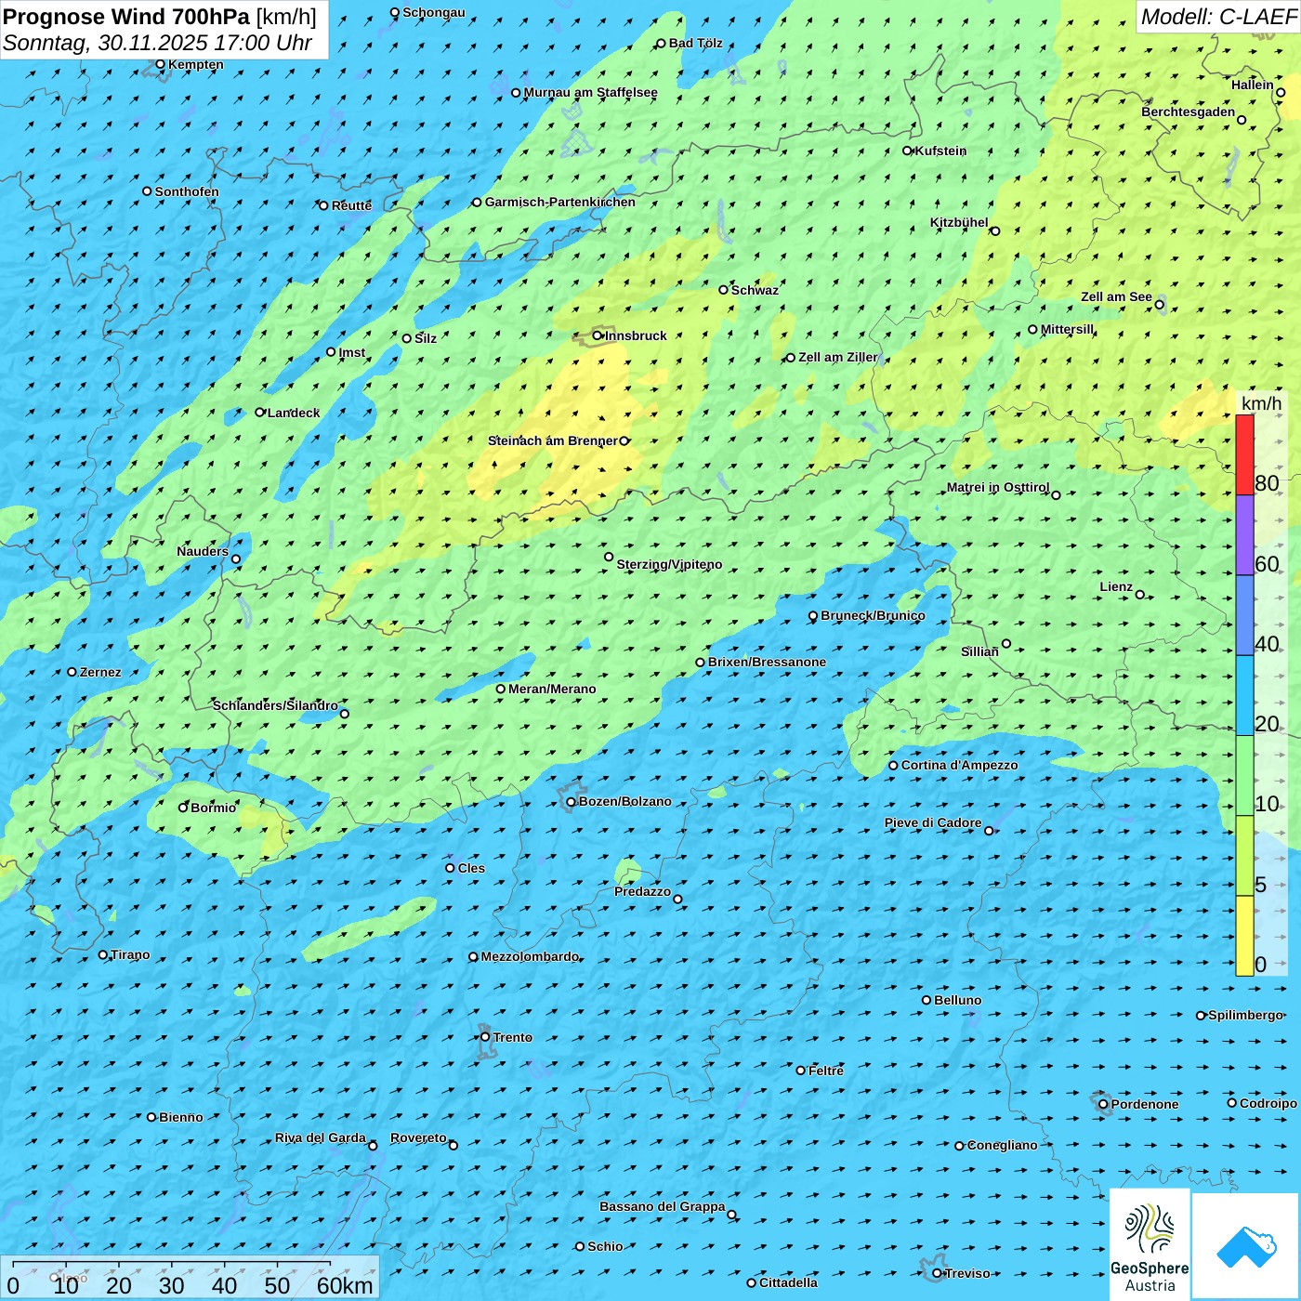Image resolution: width=1301 pixels, height=1301 pixels.
Task: Click the blue cloud logo icon
Action: coord(1246,1246)
